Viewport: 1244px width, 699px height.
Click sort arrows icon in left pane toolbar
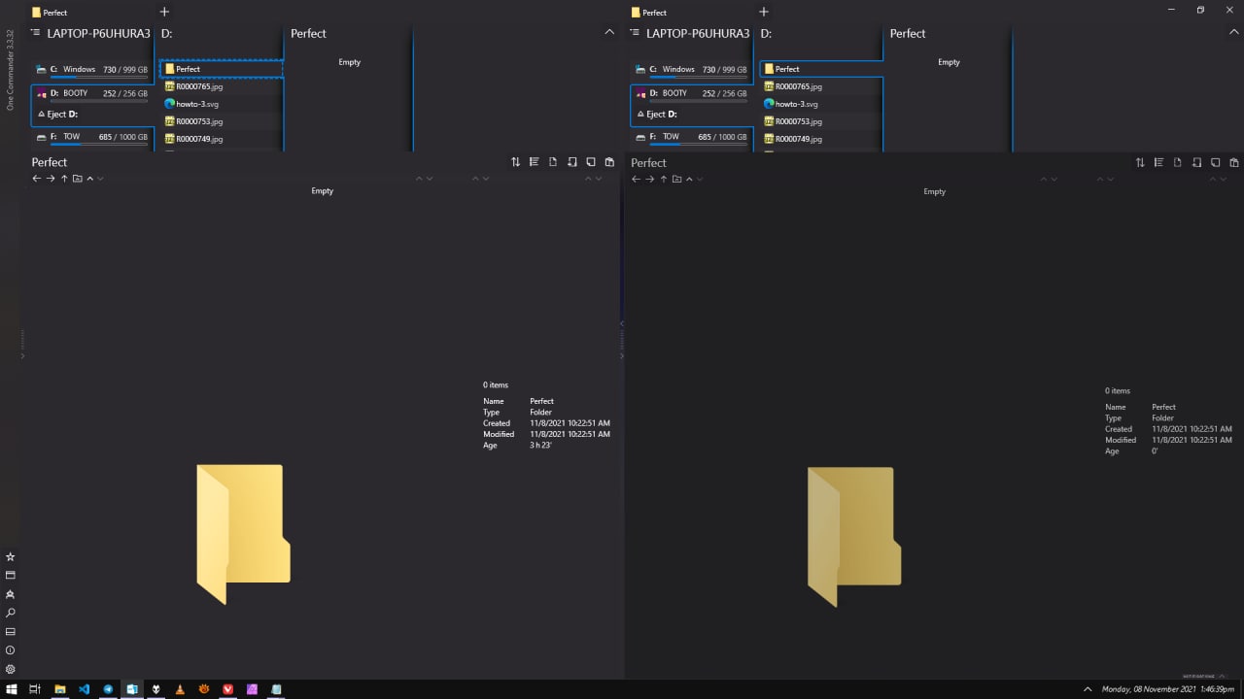[515, 162]
